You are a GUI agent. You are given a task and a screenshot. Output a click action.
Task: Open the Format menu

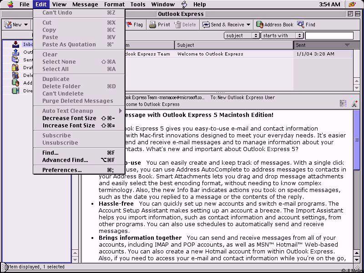pos(114,4)
